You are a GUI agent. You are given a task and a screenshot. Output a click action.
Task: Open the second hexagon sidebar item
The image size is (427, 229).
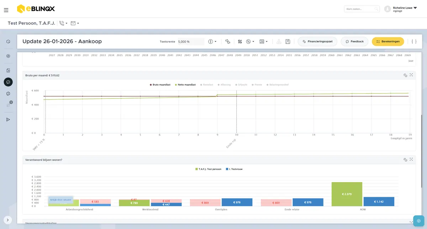tap(8, 56)
